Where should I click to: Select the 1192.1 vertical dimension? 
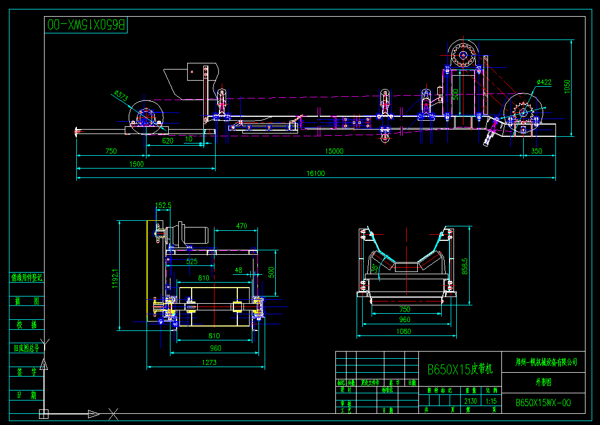coord(115,278)
